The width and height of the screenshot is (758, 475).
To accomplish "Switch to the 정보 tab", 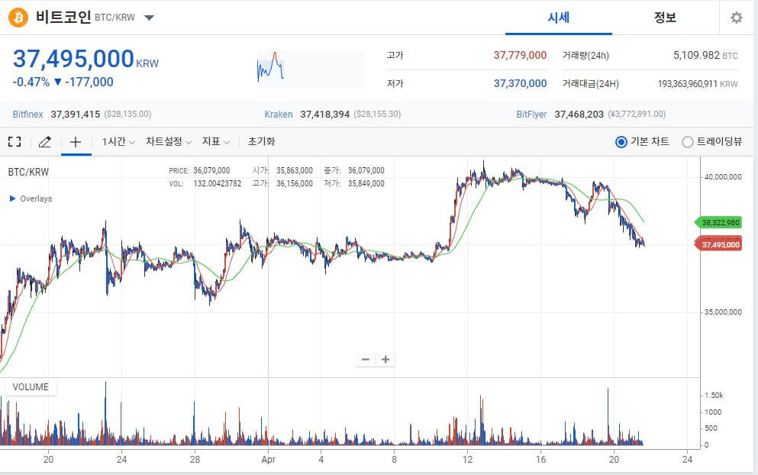I will pos(665,18).
